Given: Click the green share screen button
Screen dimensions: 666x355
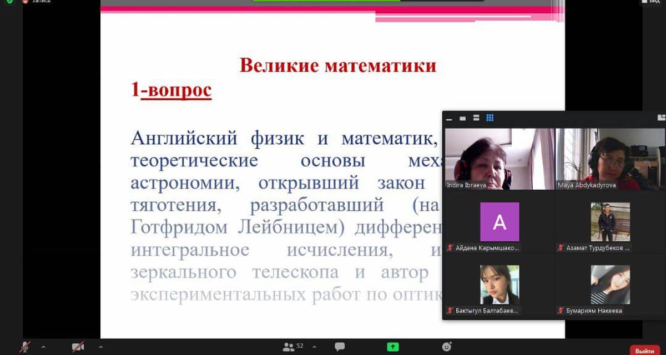Looking at the screenshot, I should coord(393,347).
